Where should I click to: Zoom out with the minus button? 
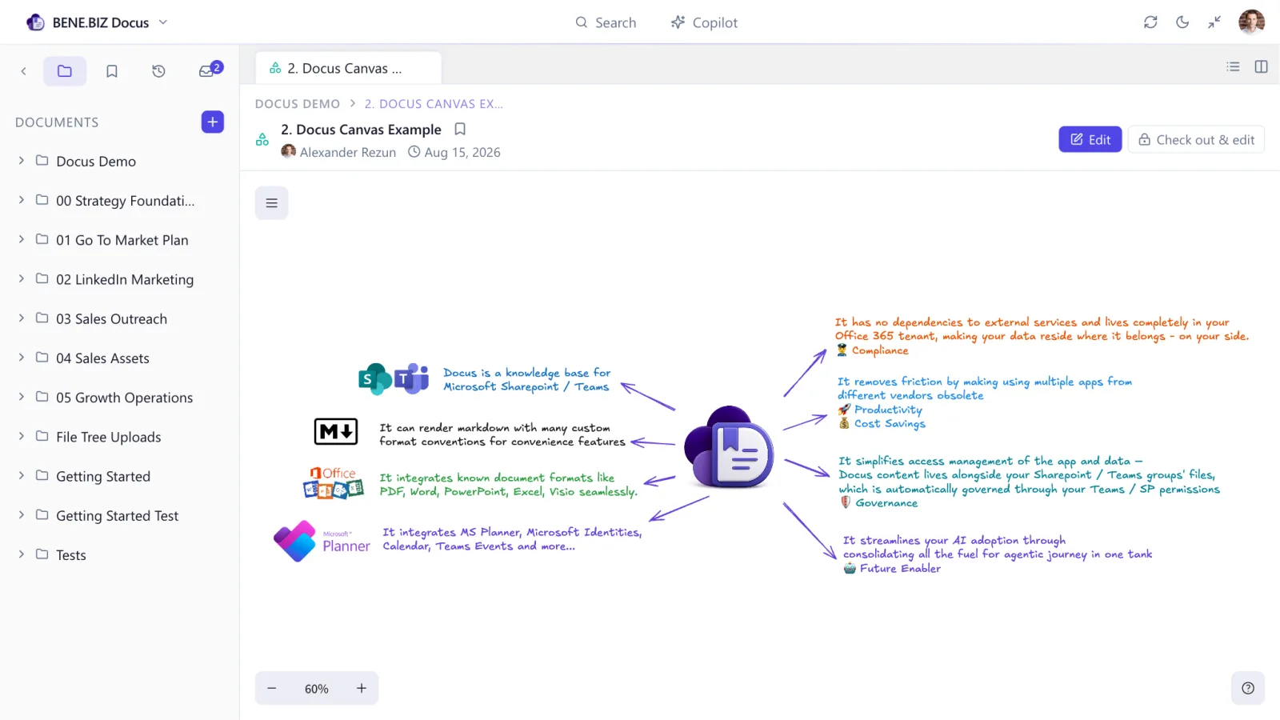pyautogui.click(x=272, y=688)
